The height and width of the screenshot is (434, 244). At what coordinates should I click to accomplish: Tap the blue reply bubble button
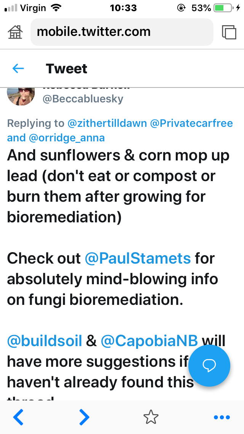click(209, 365)
